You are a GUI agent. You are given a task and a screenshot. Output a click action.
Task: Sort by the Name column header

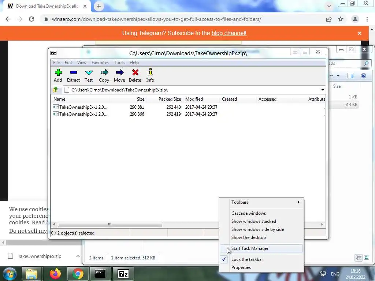click(x=80, y=99)
